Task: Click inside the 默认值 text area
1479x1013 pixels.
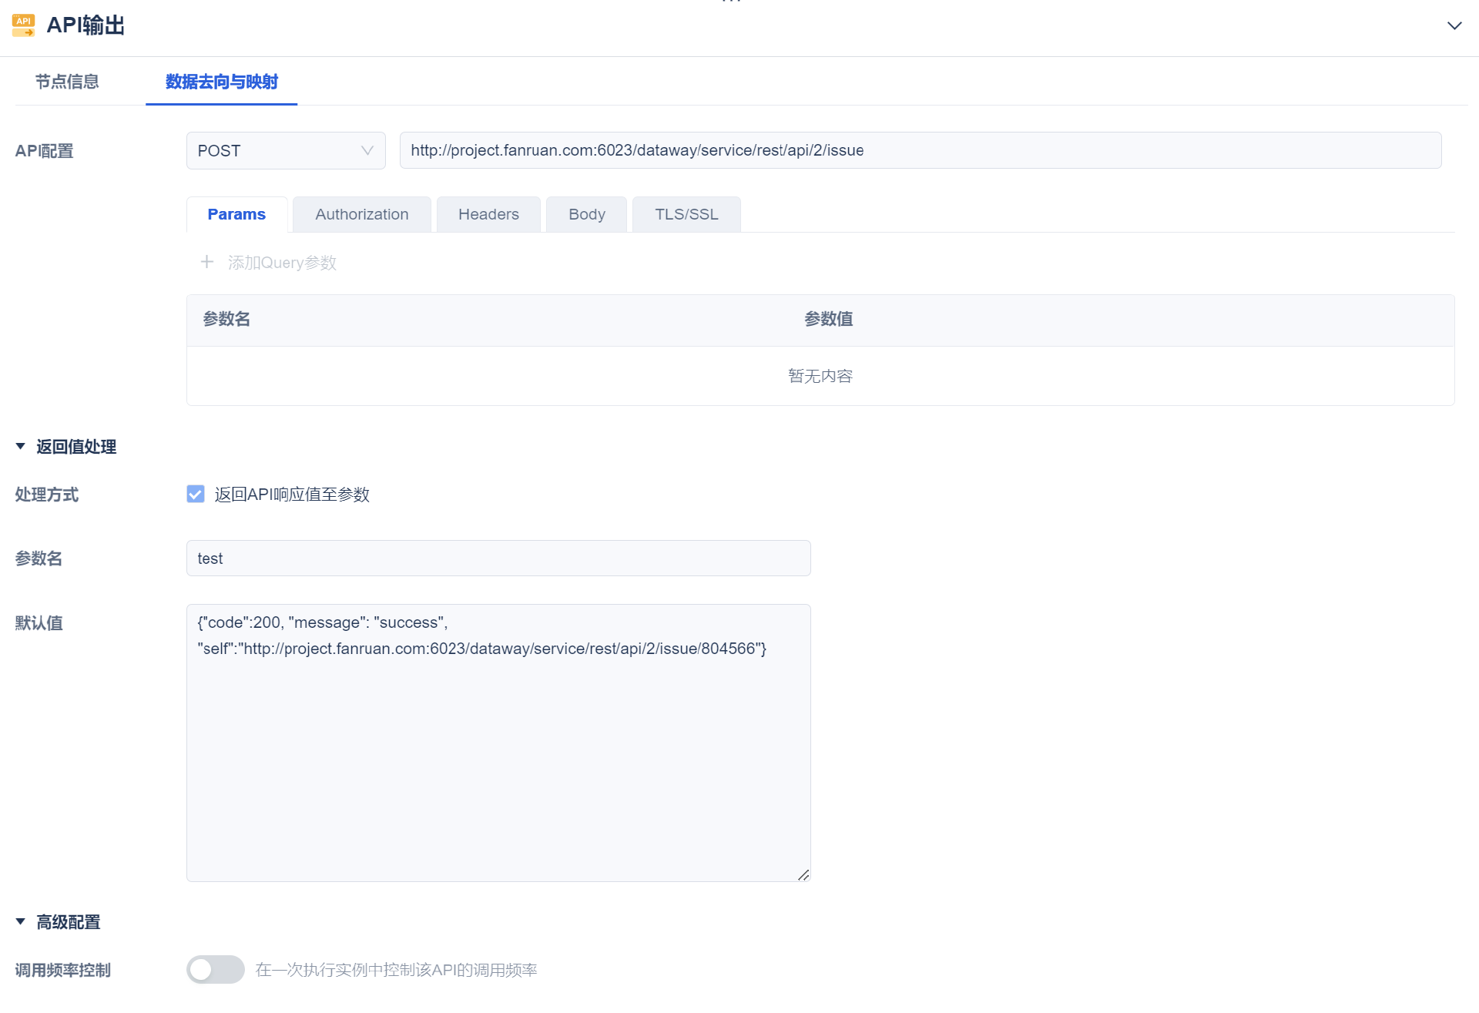Action: (498, 743)
